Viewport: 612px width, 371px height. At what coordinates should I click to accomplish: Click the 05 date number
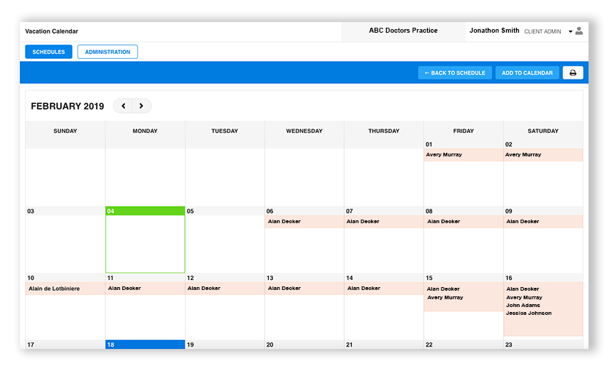coord(190,211)
